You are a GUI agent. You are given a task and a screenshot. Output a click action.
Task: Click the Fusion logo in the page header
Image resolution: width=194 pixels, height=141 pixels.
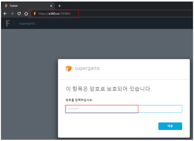point(8,23)
